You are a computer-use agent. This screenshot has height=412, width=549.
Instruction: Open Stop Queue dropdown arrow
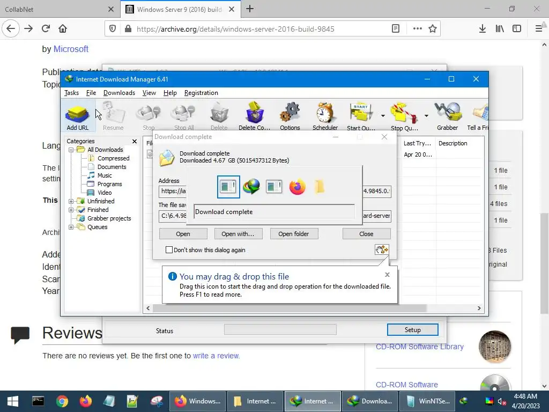pos(426,116)
